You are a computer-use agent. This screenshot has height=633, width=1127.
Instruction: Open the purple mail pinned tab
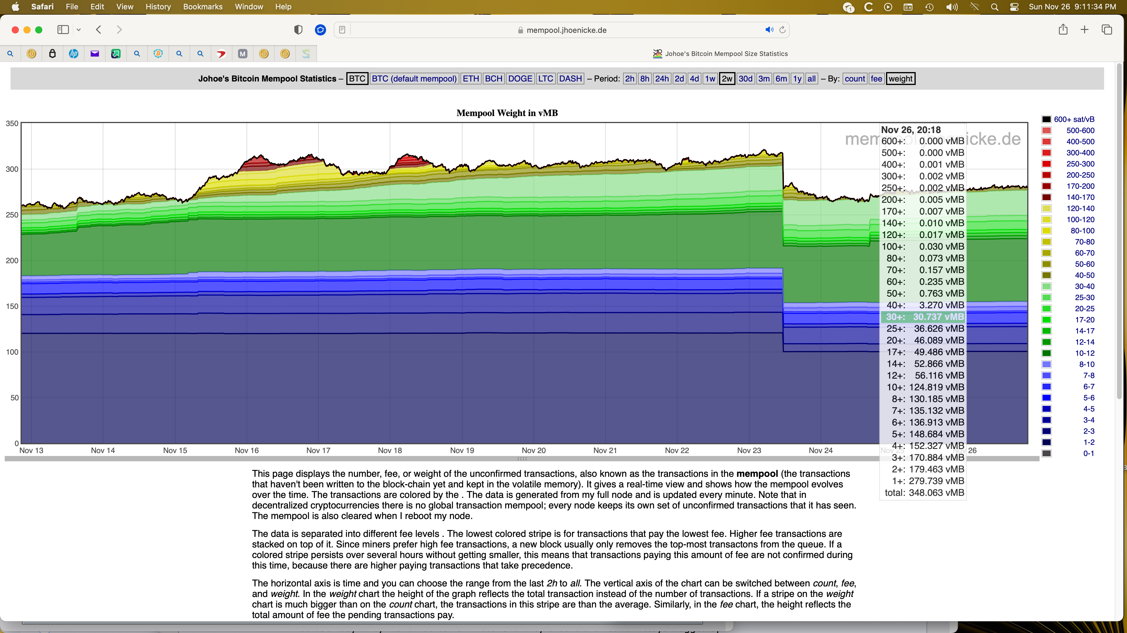[x=95, y=54]
